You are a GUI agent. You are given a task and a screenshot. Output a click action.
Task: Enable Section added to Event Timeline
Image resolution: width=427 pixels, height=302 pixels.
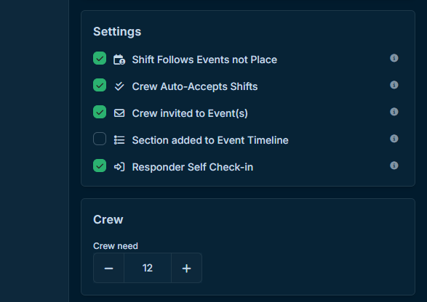coord(100,139)
